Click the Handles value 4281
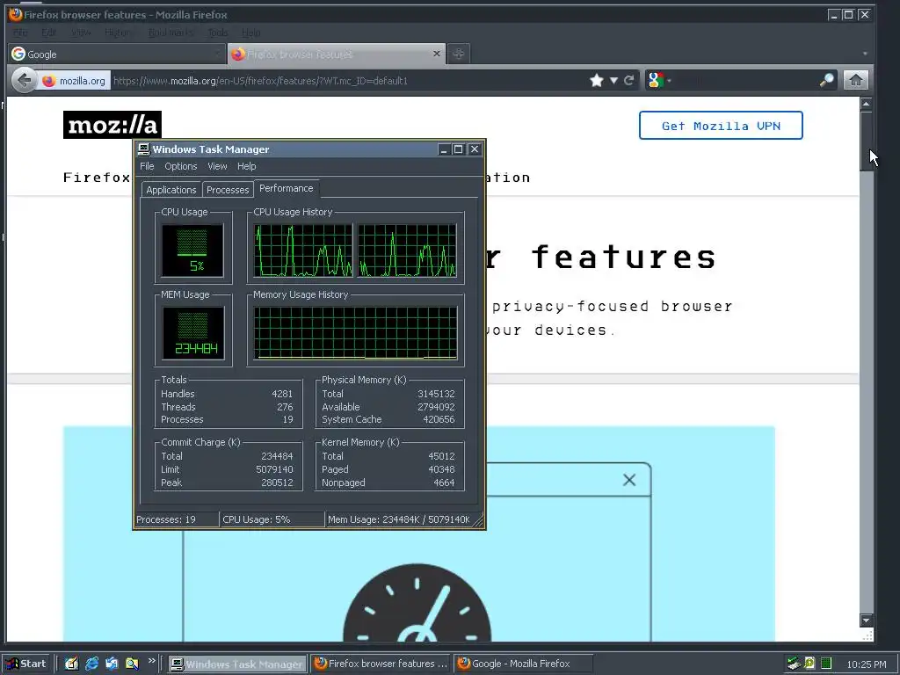Screen dimensions: 900x675 pyautogui.click(x=282, y=394)
